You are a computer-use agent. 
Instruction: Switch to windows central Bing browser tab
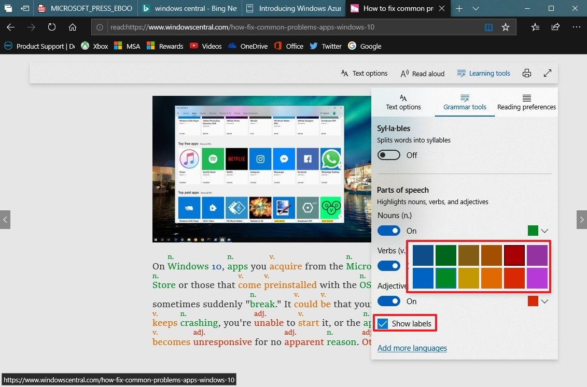pos(189,8)
